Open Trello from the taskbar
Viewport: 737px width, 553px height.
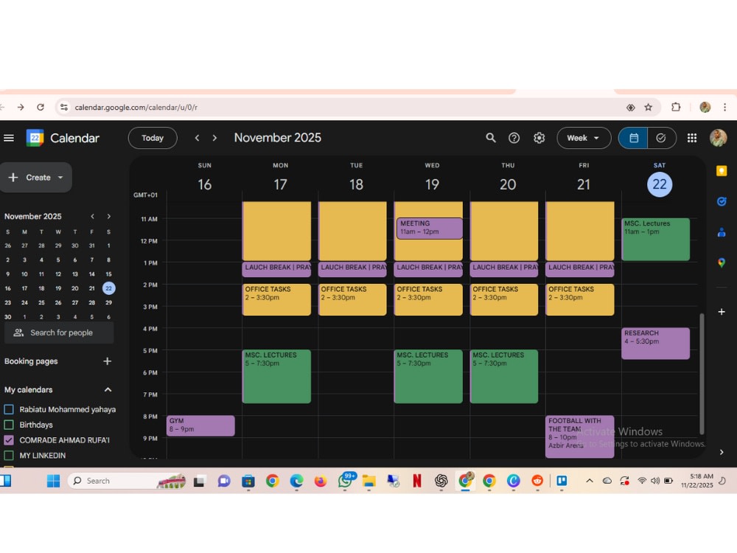(562, 481)
